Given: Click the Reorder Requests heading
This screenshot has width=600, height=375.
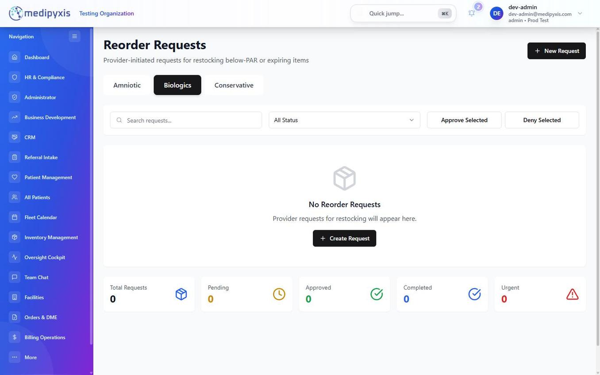Looking at the screenshot, I should [x=155, y=45].
